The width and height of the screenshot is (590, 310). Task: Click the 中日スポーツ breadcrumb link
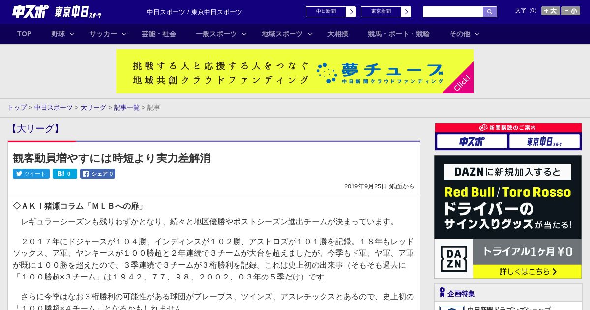[x=54, y=107]
